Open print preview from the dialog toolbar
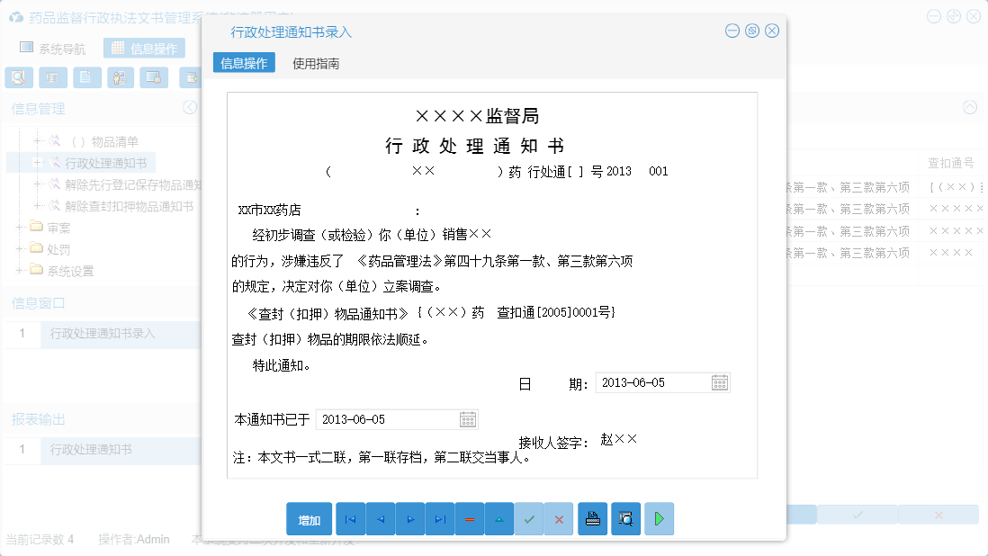This screenshot has height=556, width=988. 625,519
